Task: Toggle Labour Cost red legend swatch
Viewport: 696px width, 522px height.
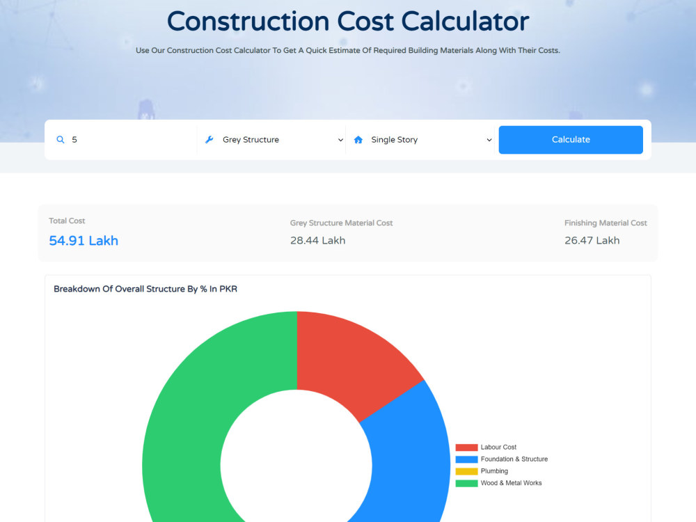Action: [466, 448]
